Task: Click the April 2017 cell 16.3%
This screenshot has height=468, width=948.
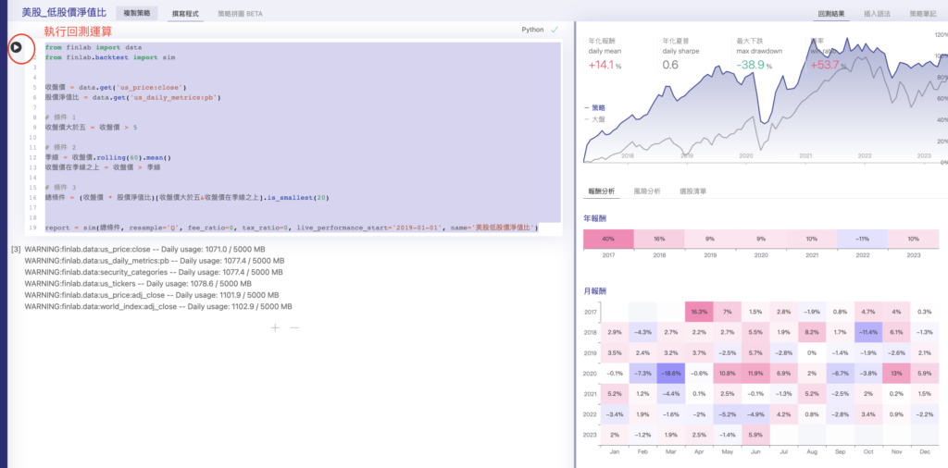Action: coord(700,312)
